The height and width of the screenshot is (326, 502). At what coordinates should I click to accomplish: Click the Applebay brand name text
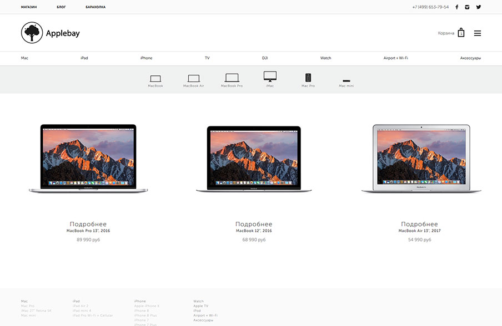[x=63, y=33]
